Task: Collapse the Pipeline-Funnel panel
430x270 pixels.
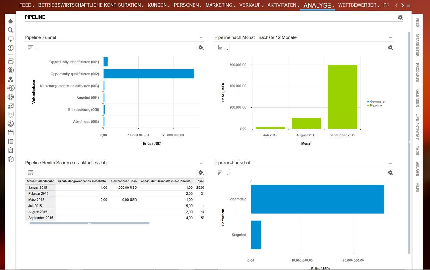Action: (201, 38)
